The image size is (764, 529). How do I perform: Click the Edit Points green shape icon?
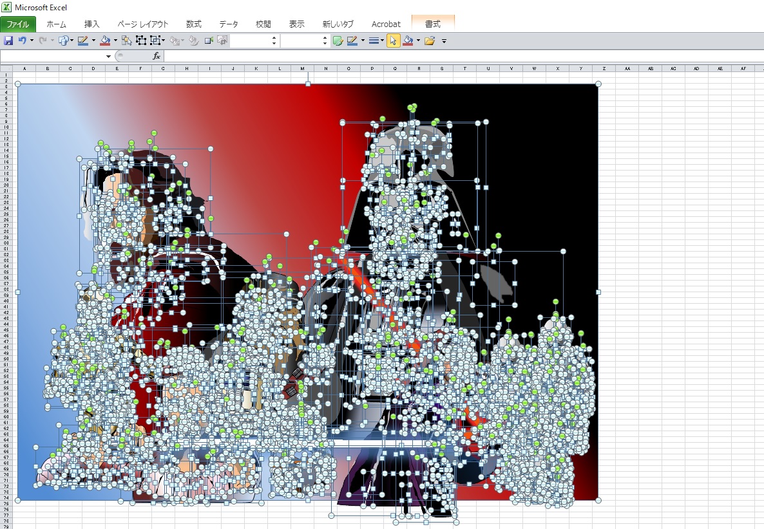click(338, 41)
